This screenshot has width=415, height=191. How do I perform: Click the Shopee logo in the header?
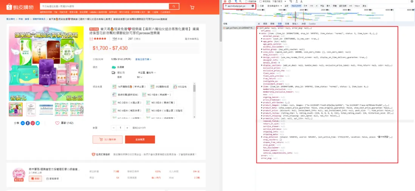tap(20, 7)
